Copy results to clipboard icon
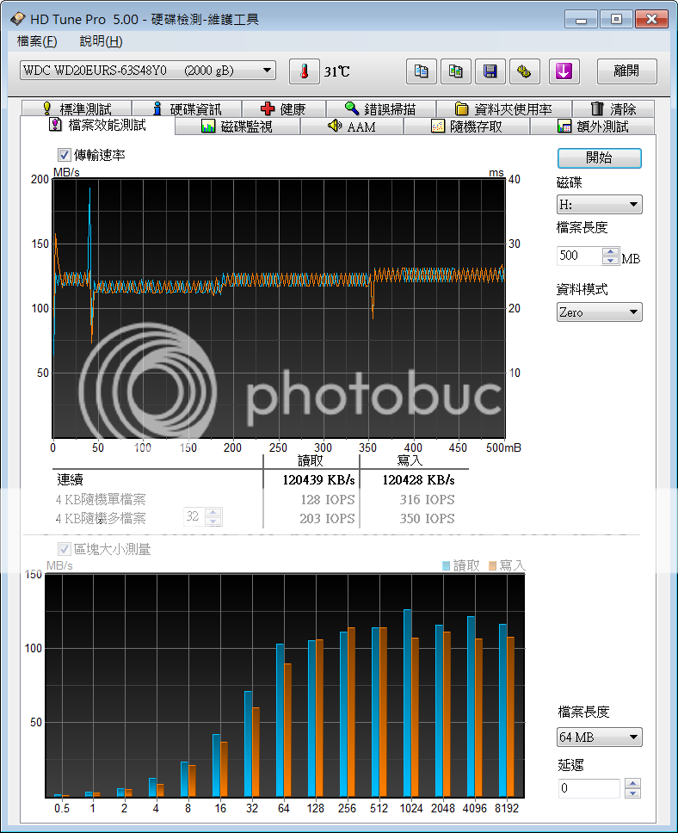This screenshot has width=678, height=833. pyautogui.click(x=421, y=72)
